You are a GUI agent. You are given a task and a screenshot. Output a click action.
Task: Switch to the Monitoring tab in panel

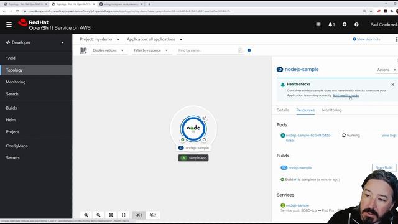(x=331, y=110)
